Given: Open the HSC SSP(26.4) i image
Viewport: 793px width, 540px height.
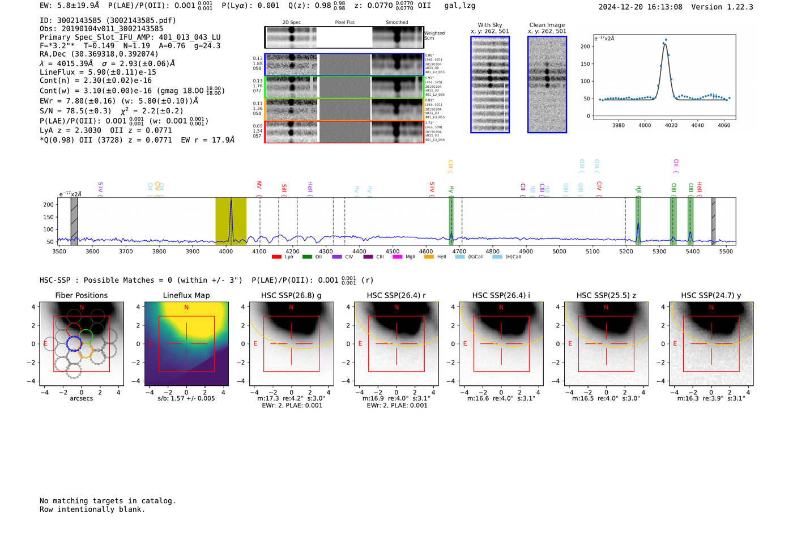Looking at the screenshot, I should click(501, 344).
